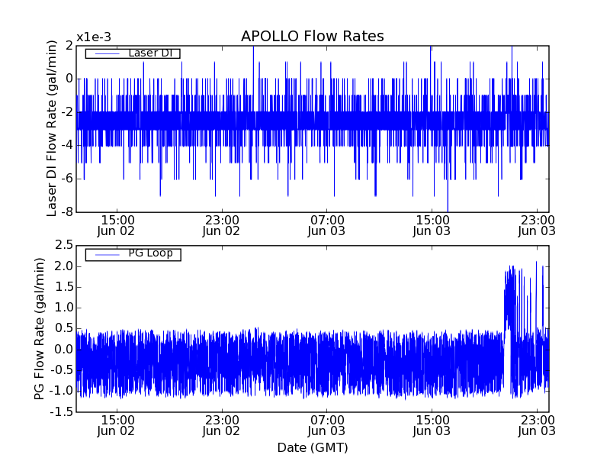Select the PG Loop legend entry
Image resolution: width=610 pixels, height=458 pixels.
(x=133, y=254)
